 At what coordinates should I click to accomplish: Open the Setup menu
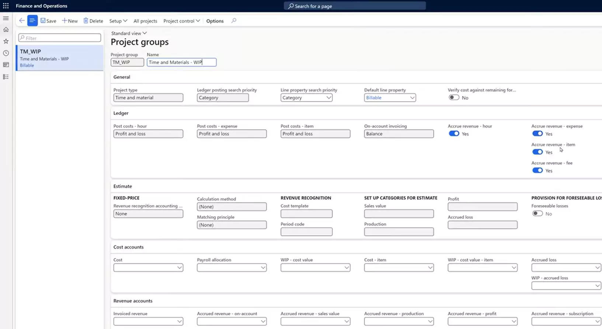tap(118, 21)
